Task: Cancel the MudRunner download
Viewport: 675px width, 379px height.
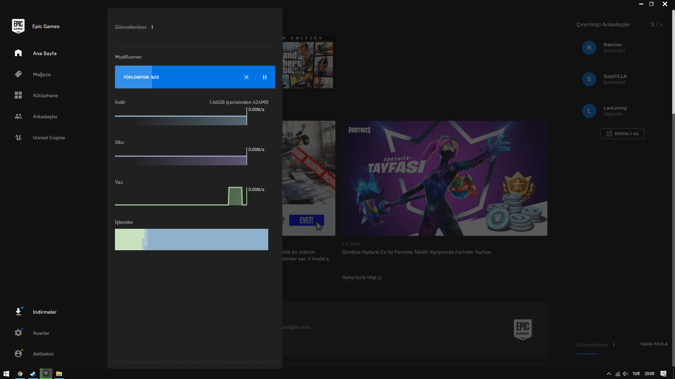Action: click(246, 77)
